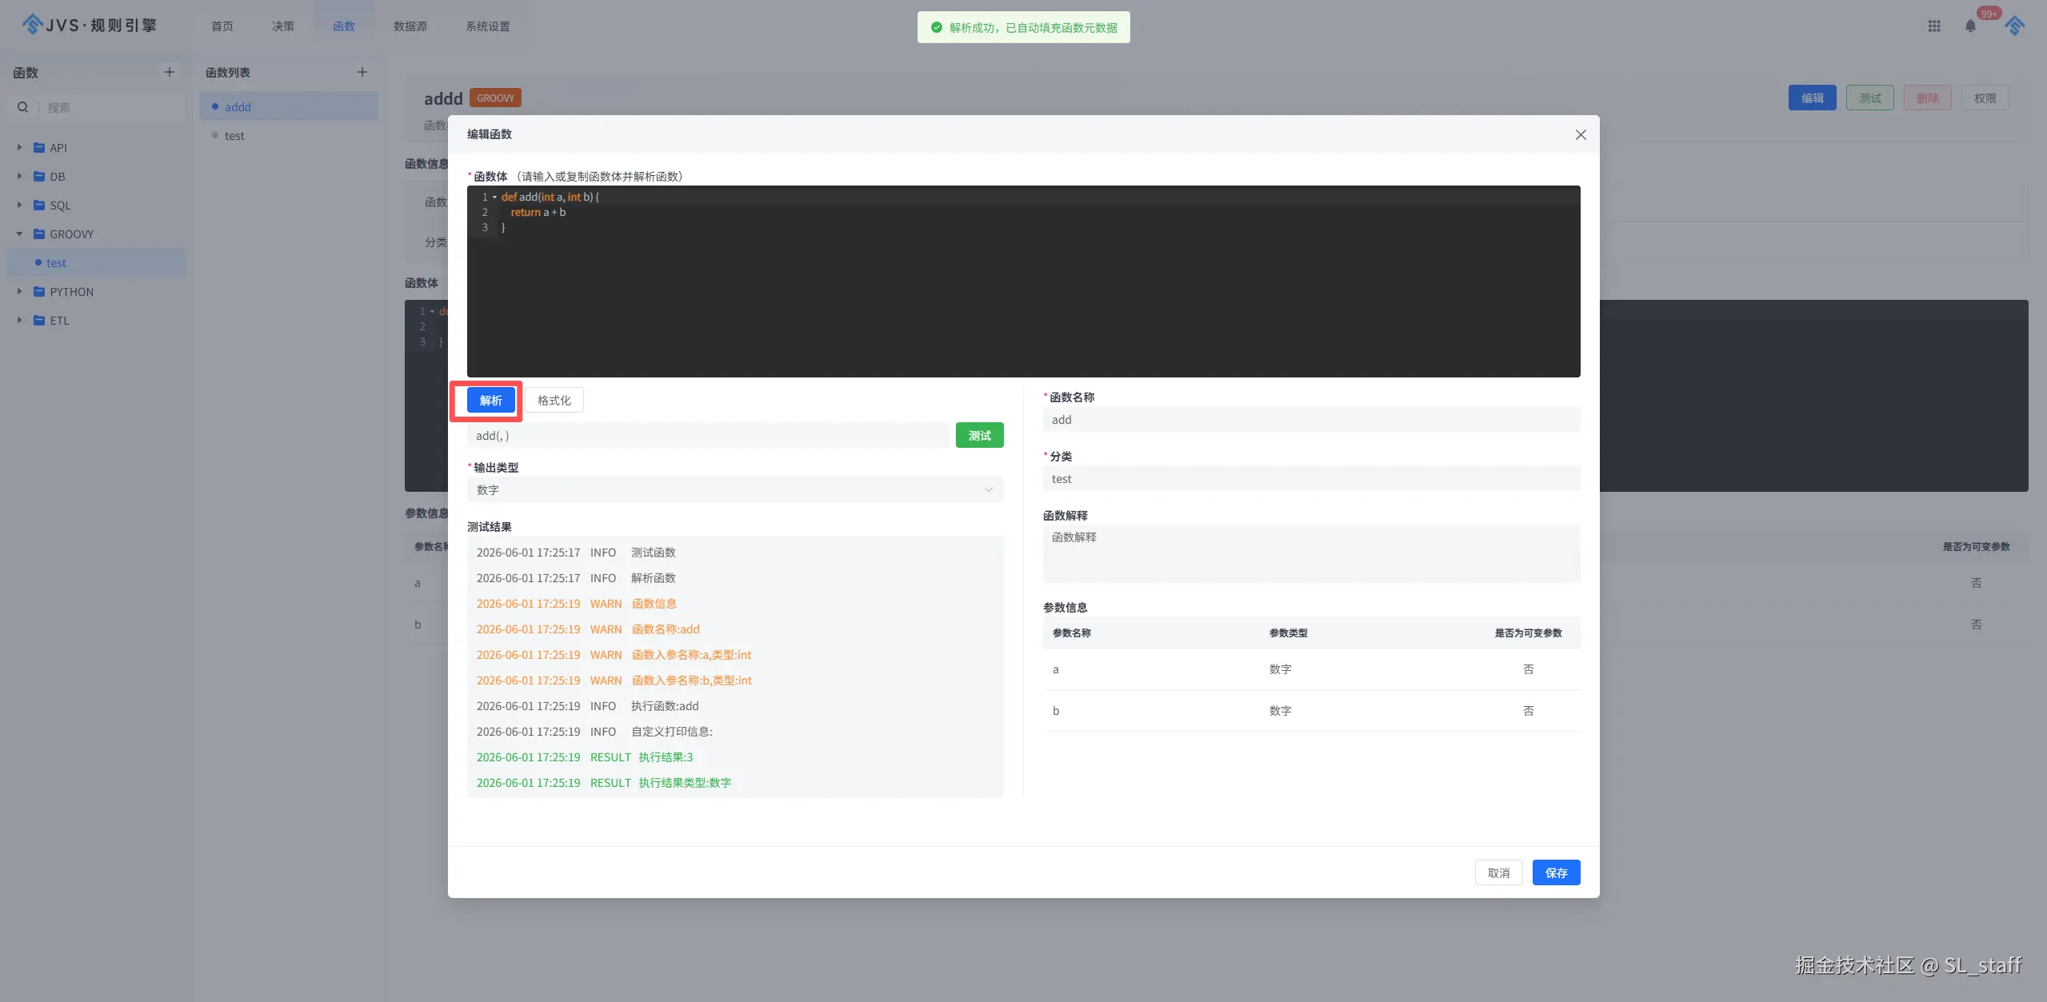Add a new function in function list

tap(362, 72)
